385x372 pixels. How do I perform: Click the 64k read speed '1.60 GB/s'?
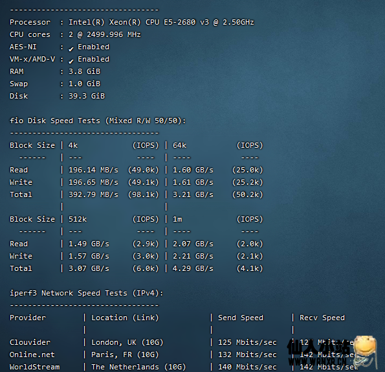pyautogui.click(x=193, y=170)
